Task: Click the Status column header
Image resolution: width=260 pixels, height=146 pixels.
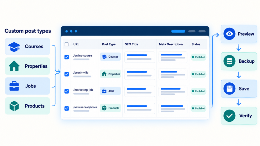Action: [196, 44]
